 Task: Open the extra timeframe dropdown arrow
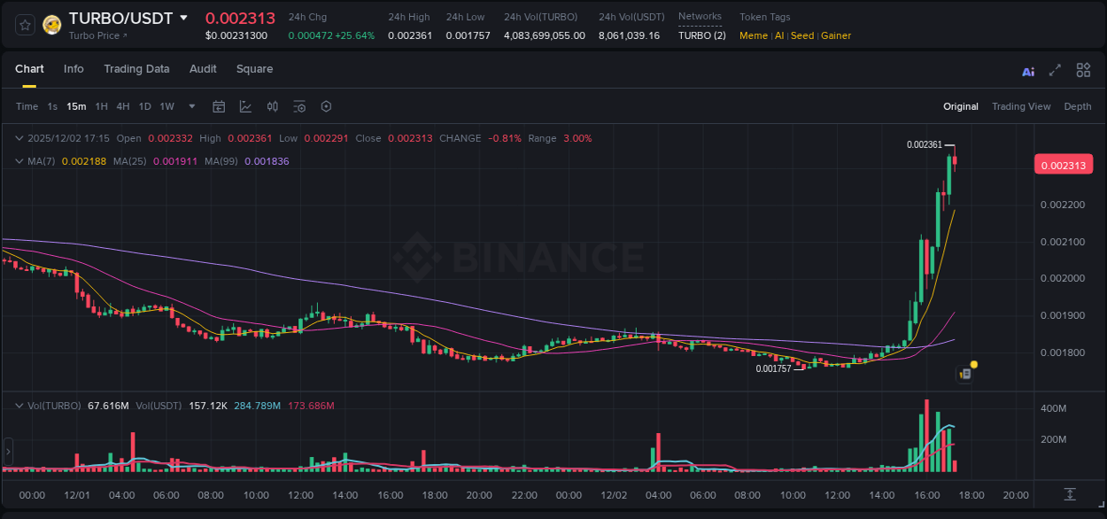point(190,106)
